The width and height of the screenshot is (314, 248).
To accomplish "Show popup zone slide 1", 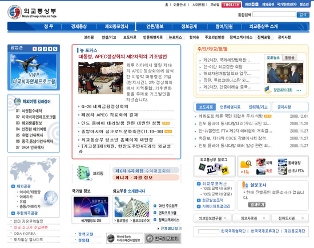I will [x=35, y=49].
